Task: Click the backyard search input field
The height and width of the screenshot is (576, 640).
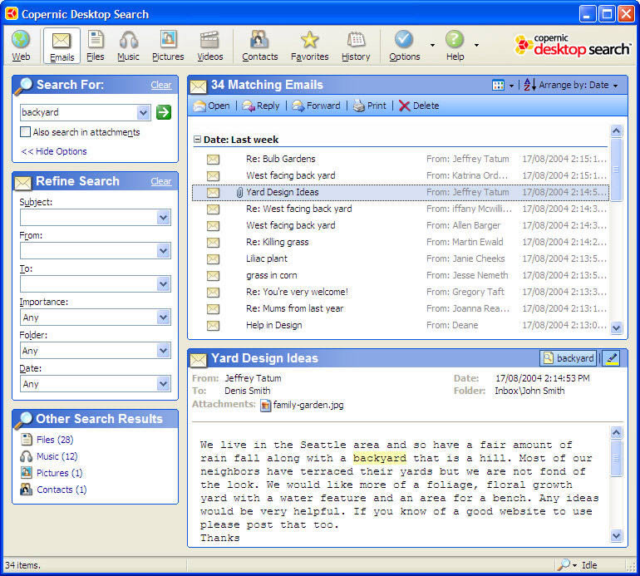Action: coord(78,112)
